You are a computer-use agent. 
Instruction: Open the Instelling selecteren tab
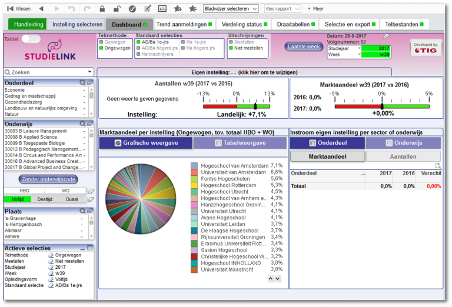(x=77, y=25)
